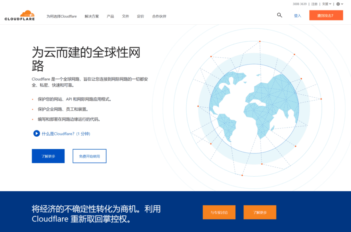Click the Cloudflare logo
Screen dimensions: 351x232
[20, 16]
